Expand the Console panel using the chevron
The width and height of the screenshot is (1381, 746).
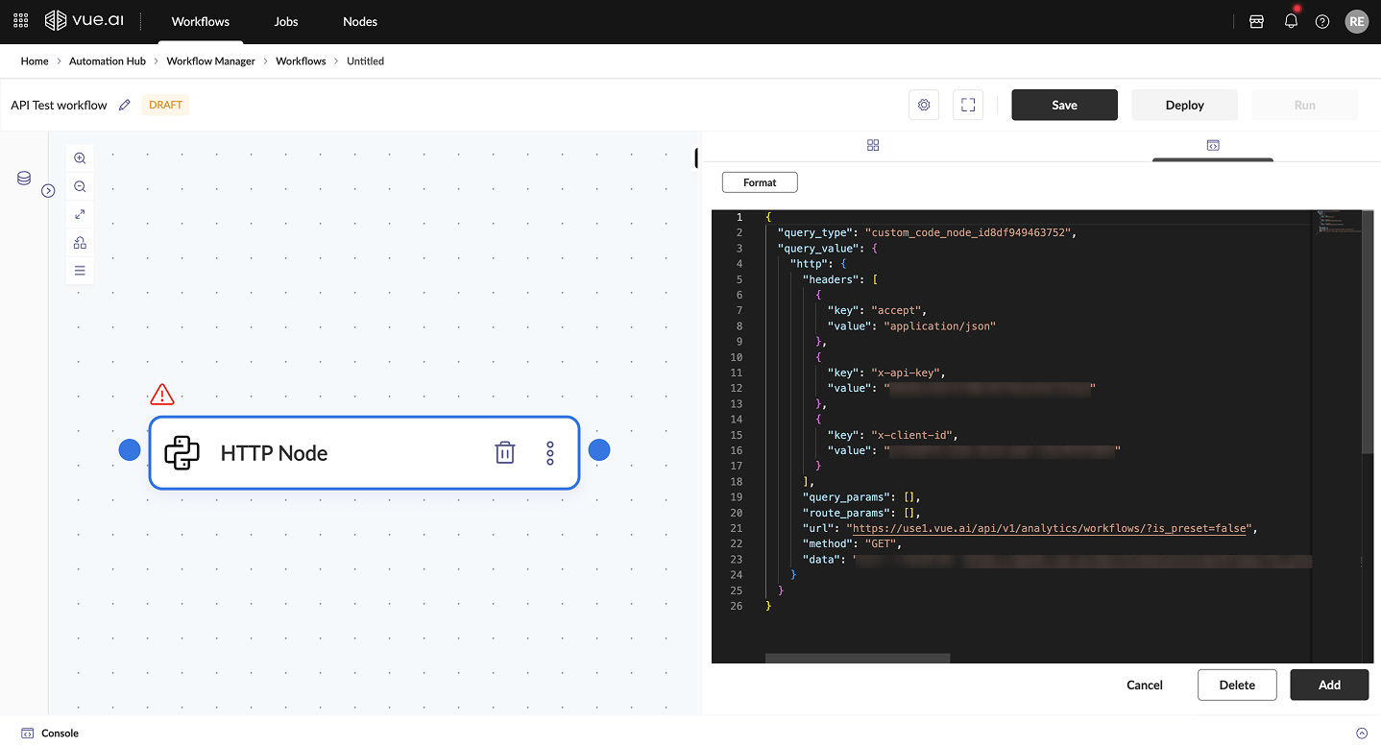pyautogui.click(x=1361, y=733)
